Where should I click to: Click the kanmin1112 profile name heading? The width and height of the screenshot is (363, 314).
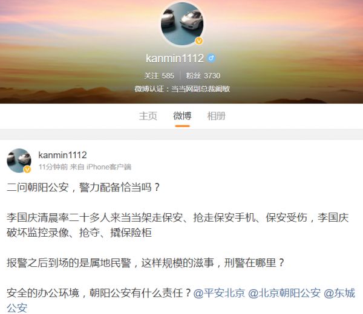[175, 58]
